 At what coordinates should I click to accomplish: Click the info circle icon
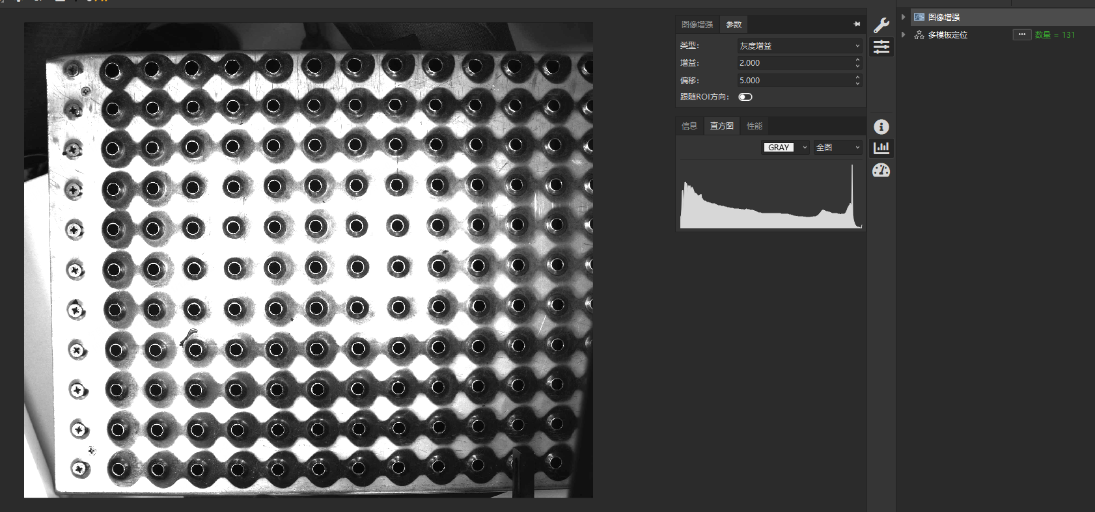(x=881, y=127)
